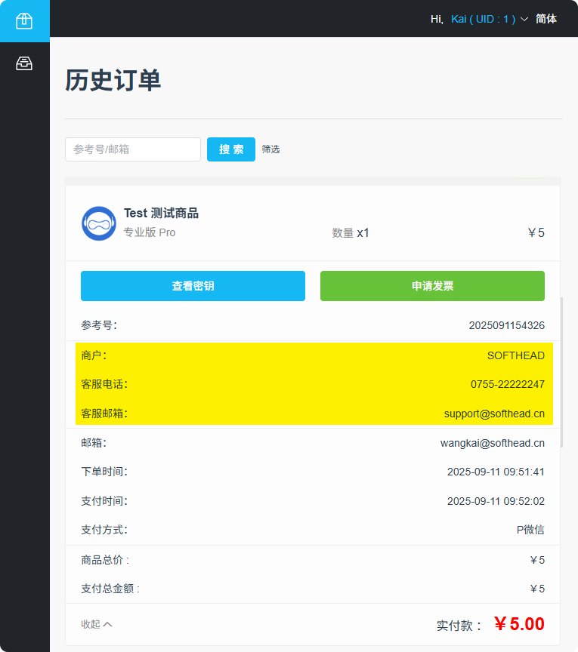Click the Test 测试商品 product title
Screen dimensions: 578x652
(161, 214)
